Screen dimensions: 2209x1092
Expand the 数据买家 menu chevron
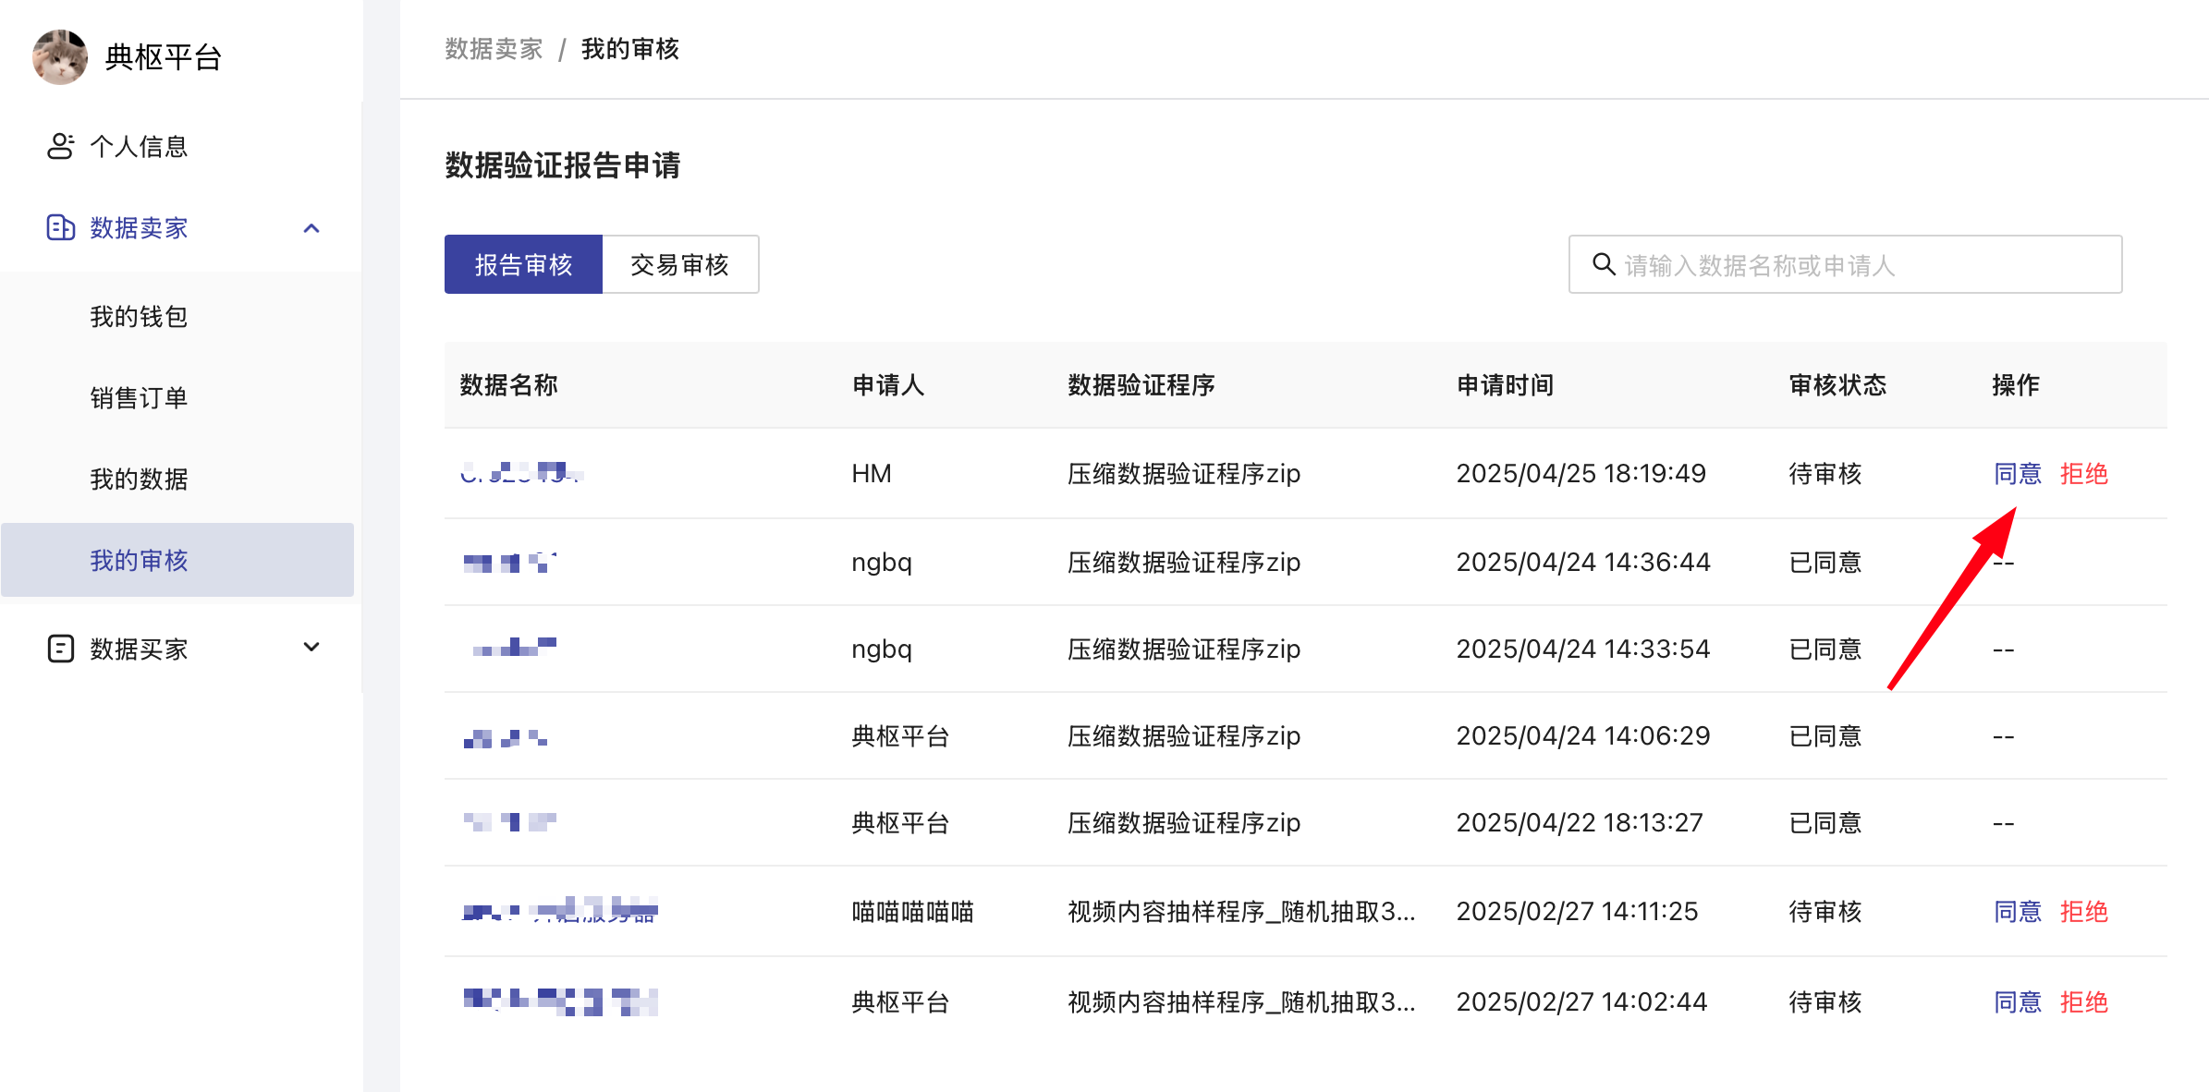[311, 648]
